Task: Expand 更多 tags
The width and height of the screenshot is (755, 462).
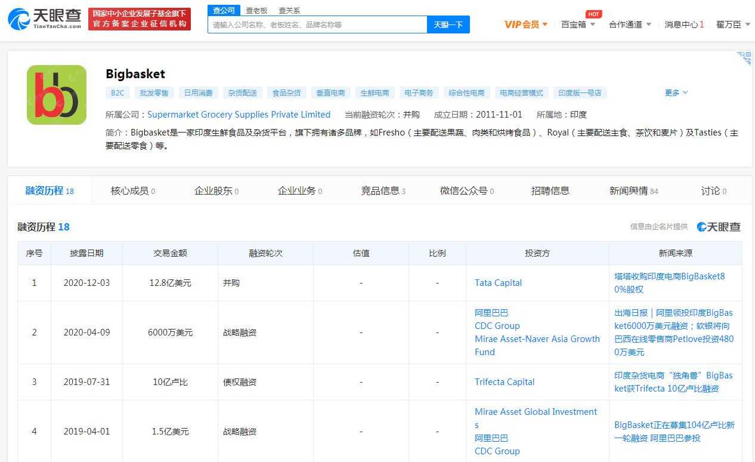Action: click(676, 93)
